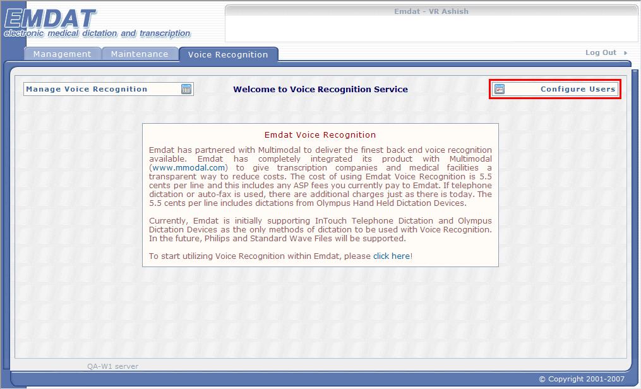The height and width of the screenshot is (389, 641).
Task: Click the list icon in Manage Voice Recognition
Action: (x=186, y=89)
